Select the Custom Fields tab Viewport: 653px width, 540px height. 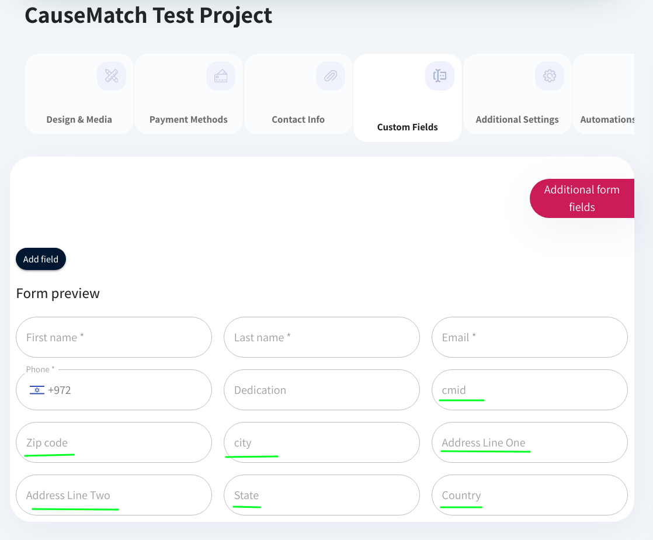(408, 98)
